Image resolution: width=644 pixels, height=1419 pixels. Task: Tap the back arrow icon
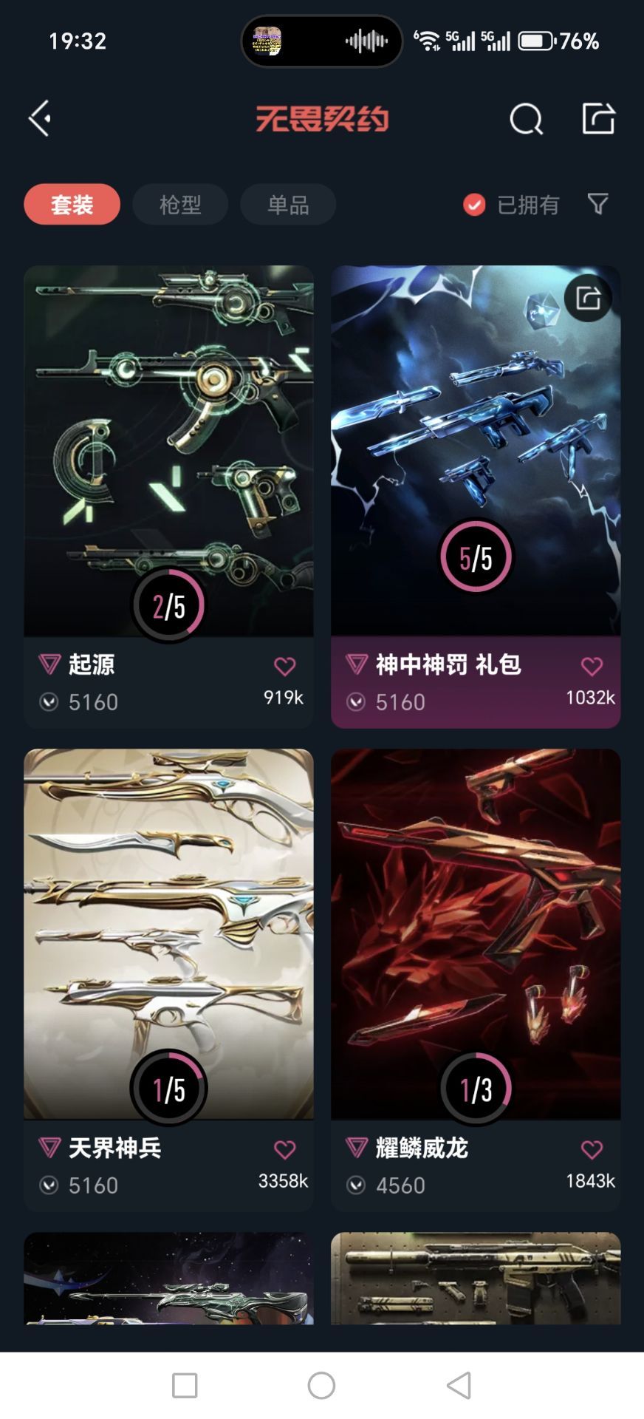(40, 118)
